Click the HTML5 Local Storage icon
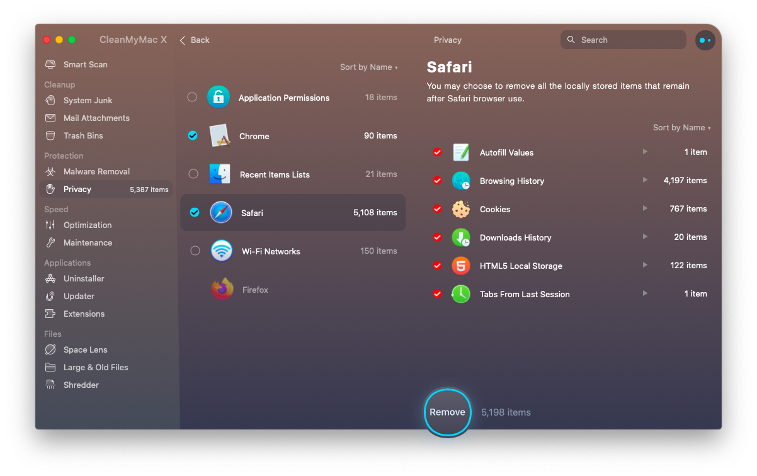757x476 pixels. click(x=461, y=266)
